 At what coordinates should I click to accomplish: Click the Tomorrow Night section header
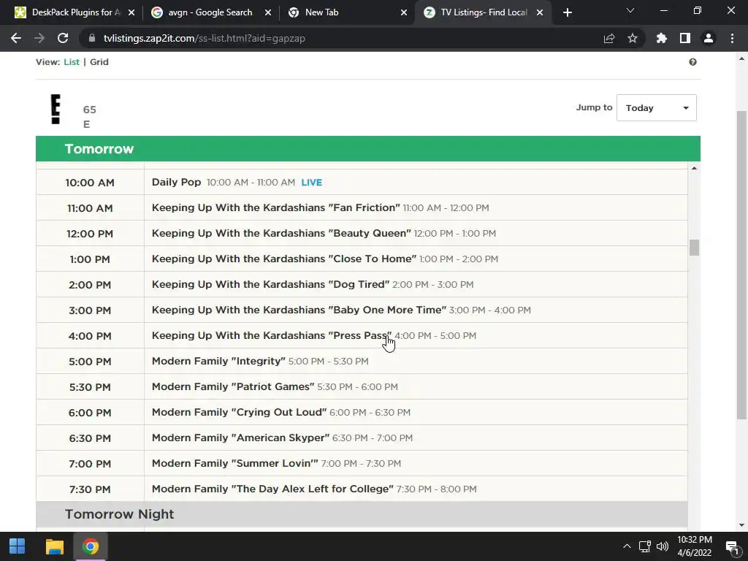(x=362, y=514)
